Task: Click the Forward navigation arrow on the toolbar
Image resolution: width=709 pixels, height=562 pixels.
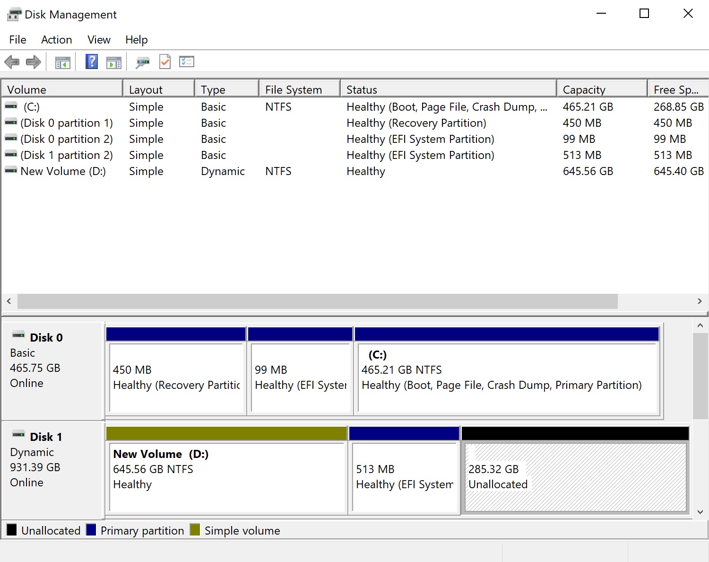Action: click(33, 61)
